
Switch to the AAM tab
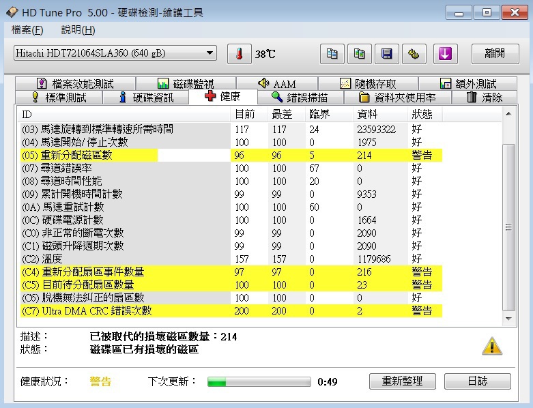point(277,83)
